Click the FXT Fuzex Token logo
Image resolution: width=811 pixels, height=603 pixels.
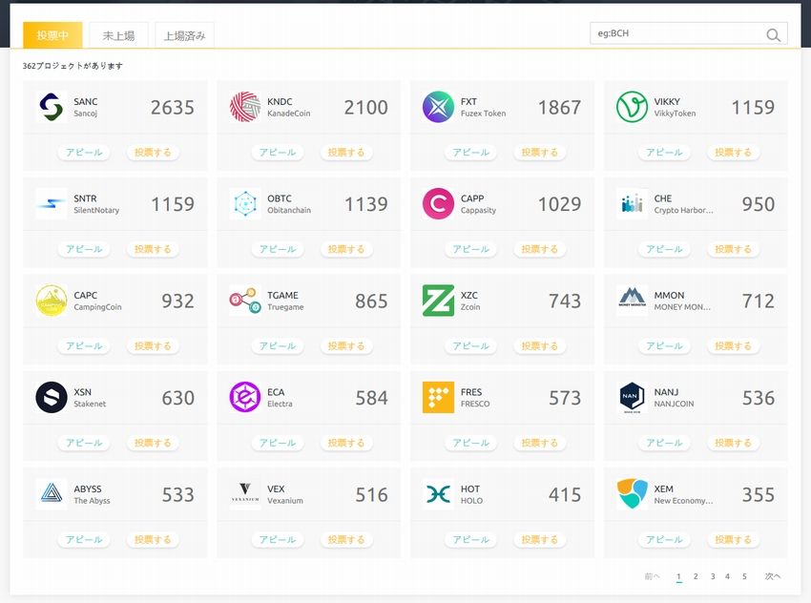pos(438,107)
